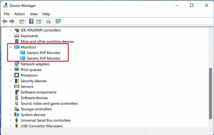The image size is (214, 135).
Task: Click the Storage controllers icon
Action: click(17, 109)
